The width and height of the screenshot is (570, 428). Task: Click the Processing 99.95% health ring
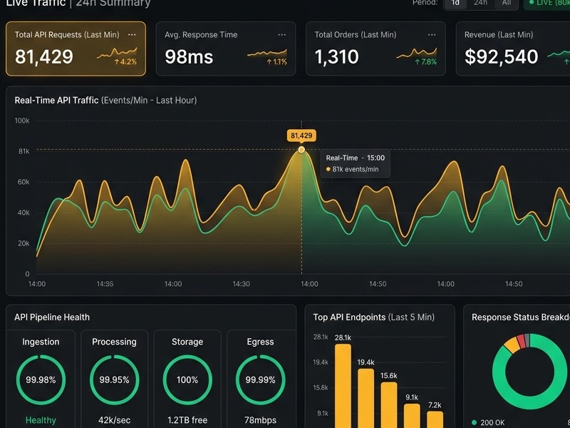pos(114,380)
